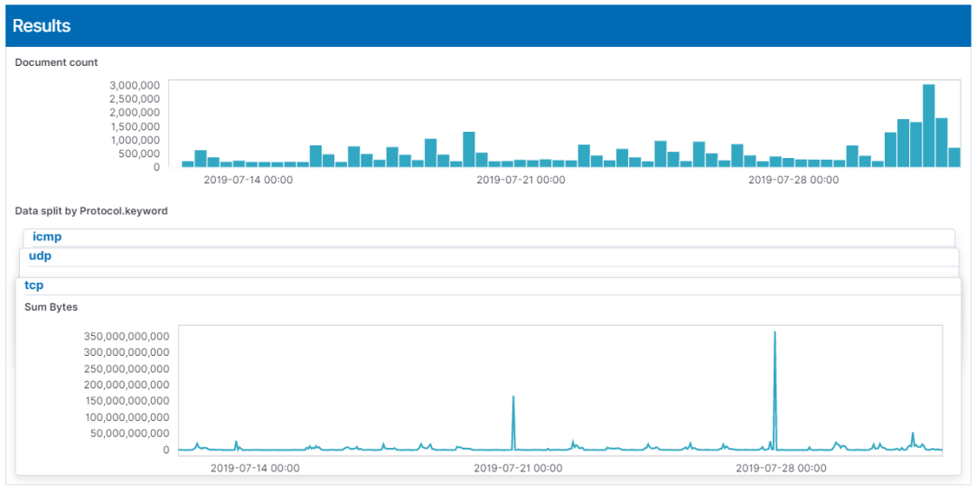This screenshot has height=494, width=976.
Task: Click the 350,000,000,000 y-axis tick label
Action: (x=126, y=336)
